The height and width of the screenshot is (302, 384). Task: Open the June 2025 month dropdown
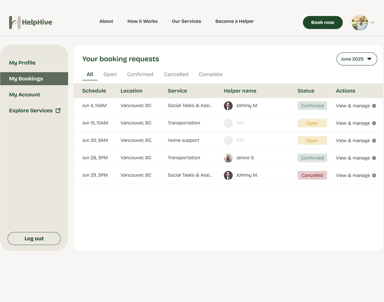click(357, 59)
